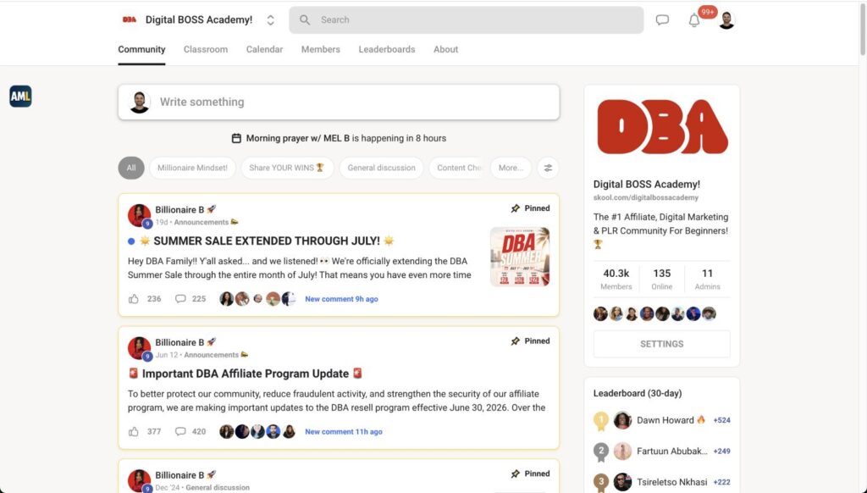The image size is (867, 493).
Task: Expand the More... categories chip
Action: tap(511, 168)
